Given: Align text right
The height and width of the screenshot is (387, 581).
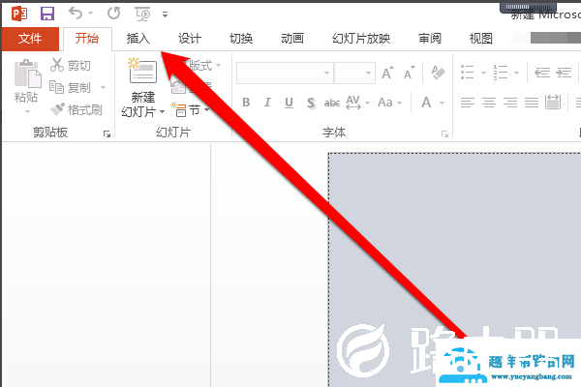Looking at the screenshot, I should coord(510,103).
